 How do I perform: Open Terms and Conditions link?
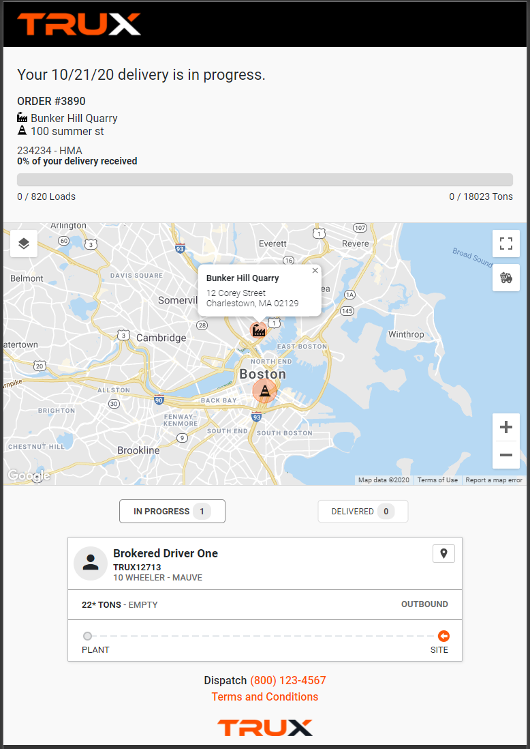point(265,696)
